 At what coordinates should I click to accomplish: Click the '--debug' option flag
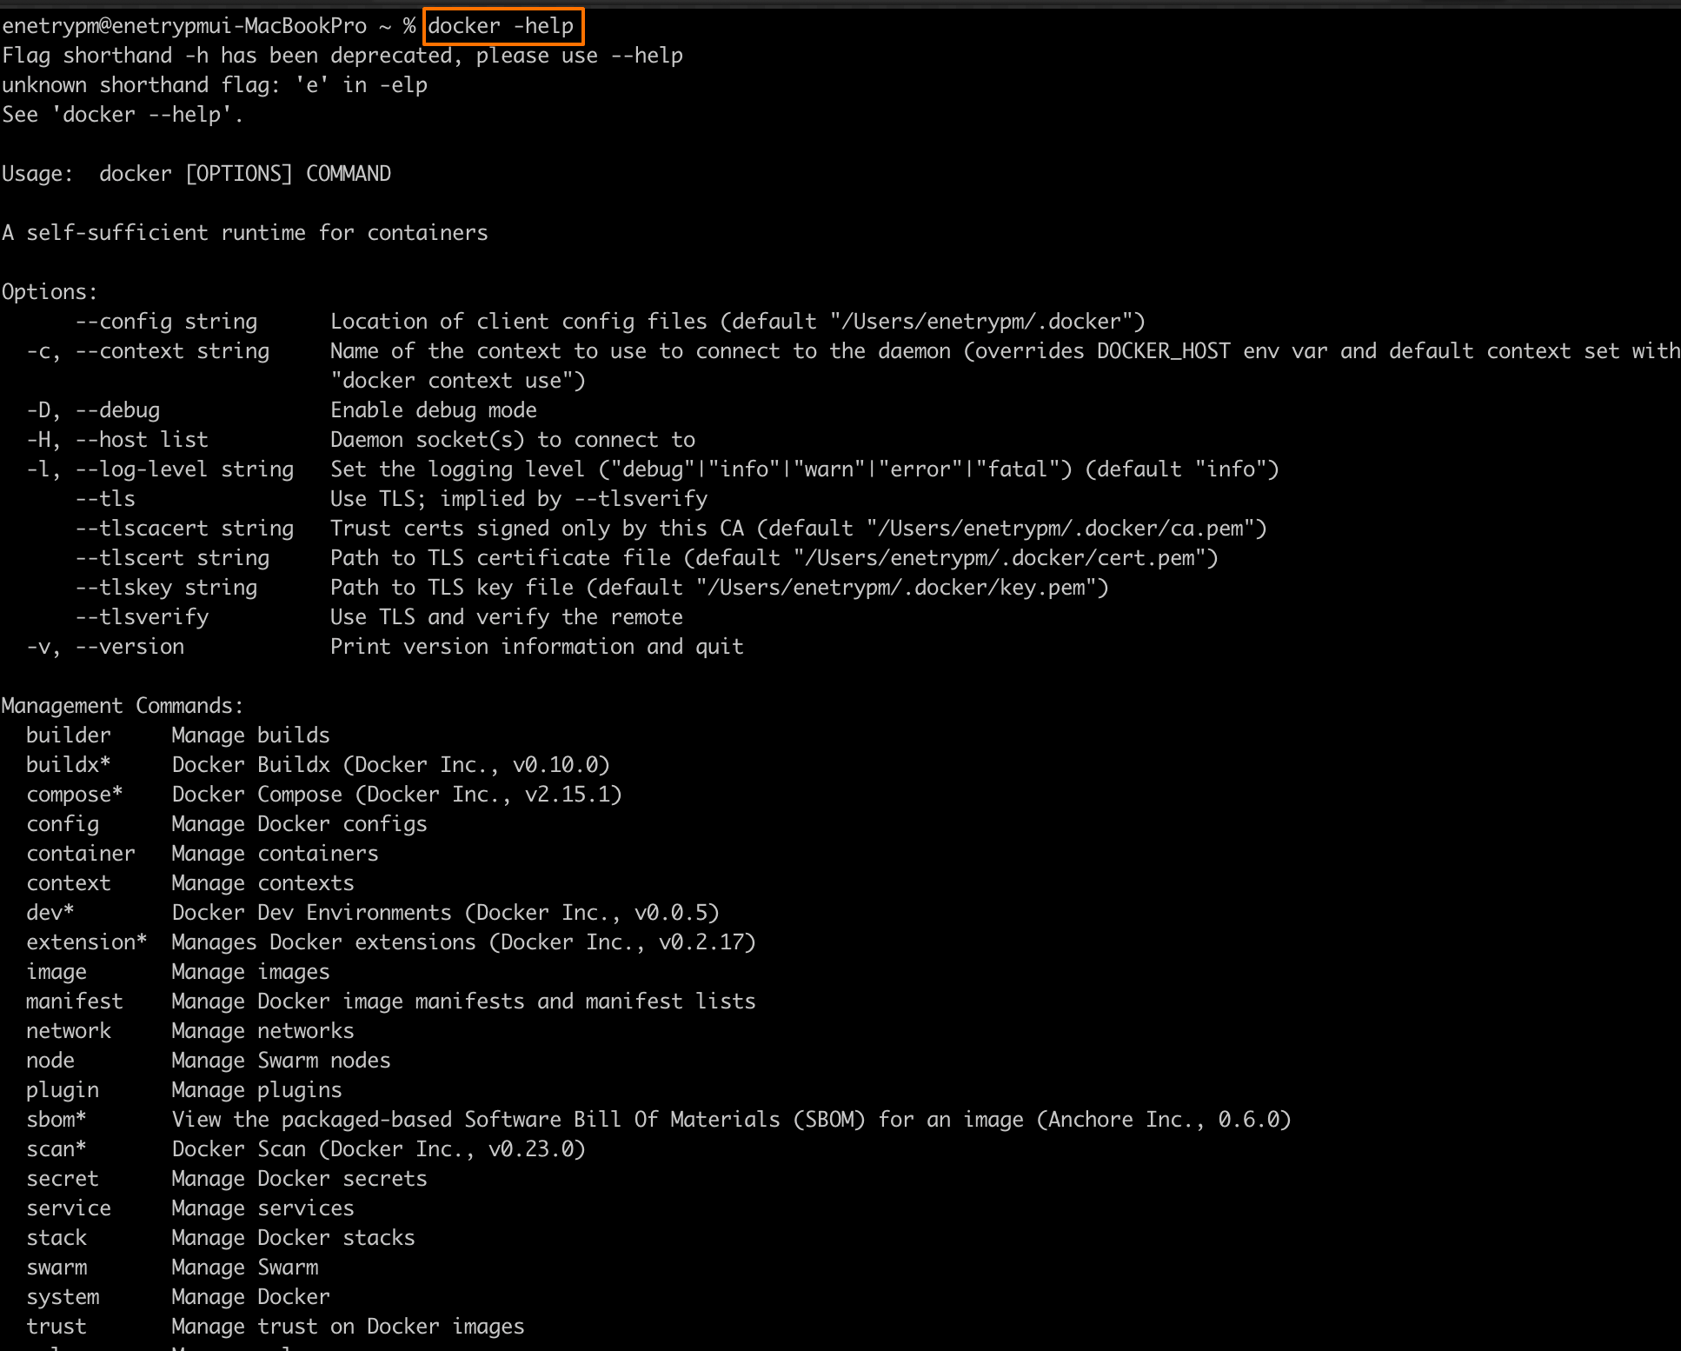pos(117,410)
